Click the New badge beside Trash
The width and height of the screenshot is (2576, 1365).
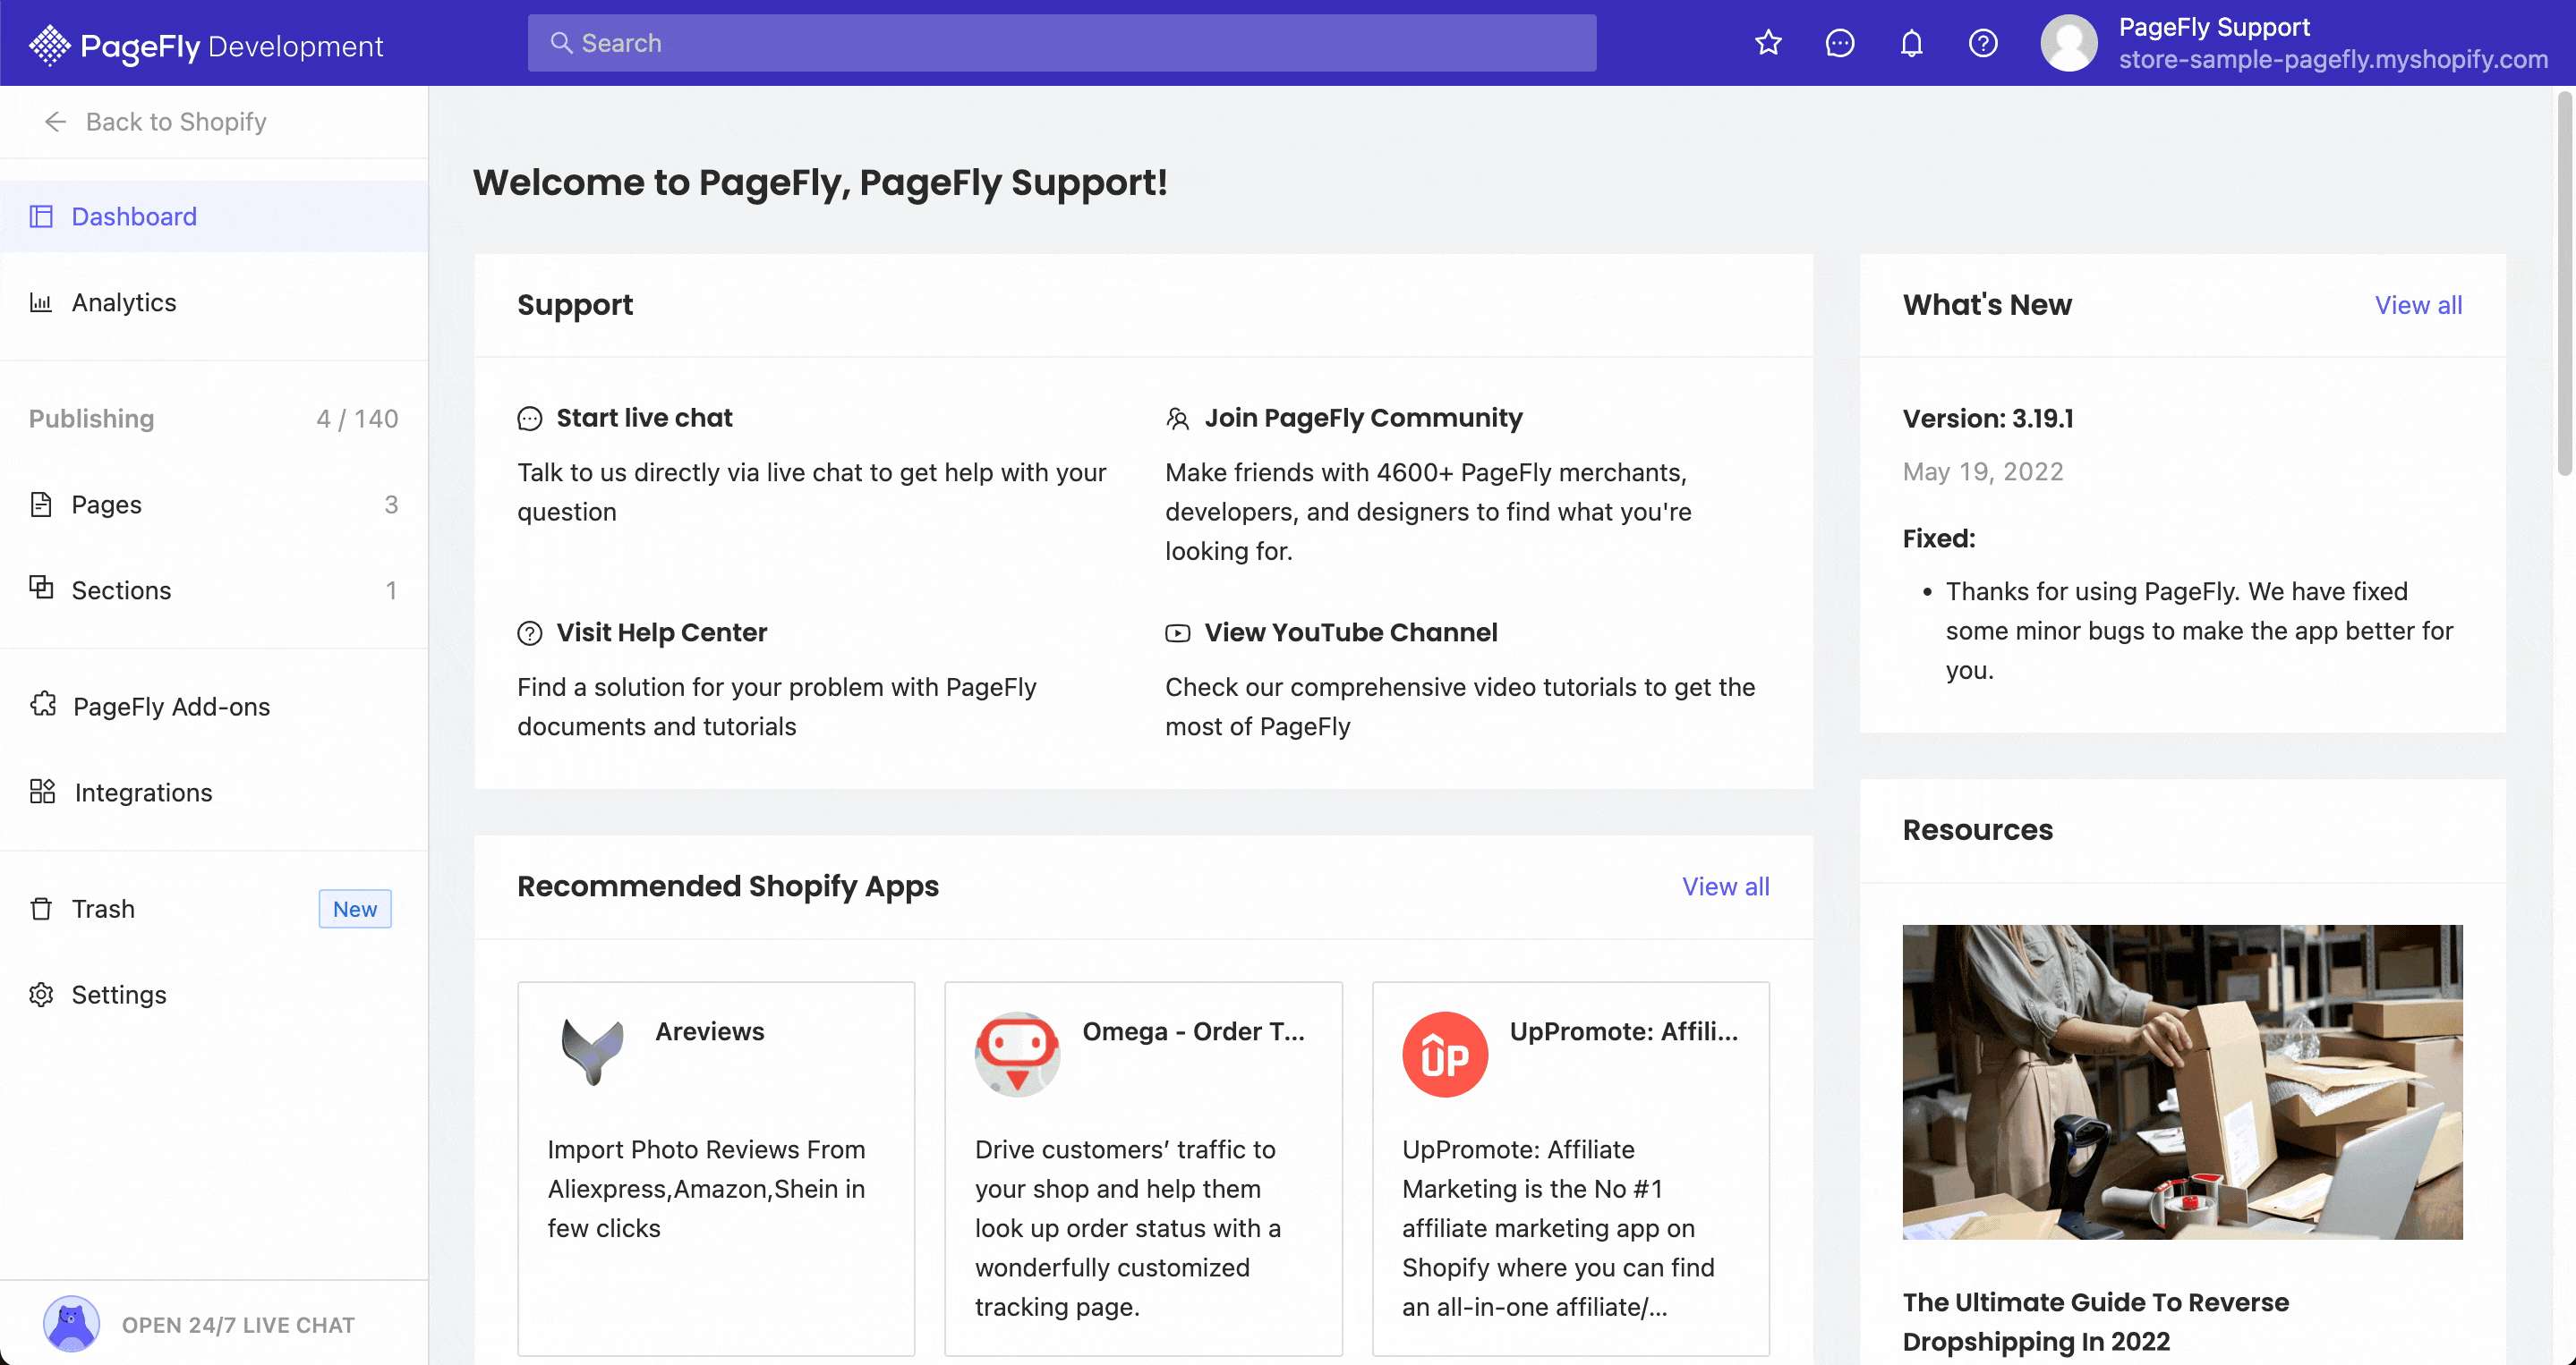(355, 910)
